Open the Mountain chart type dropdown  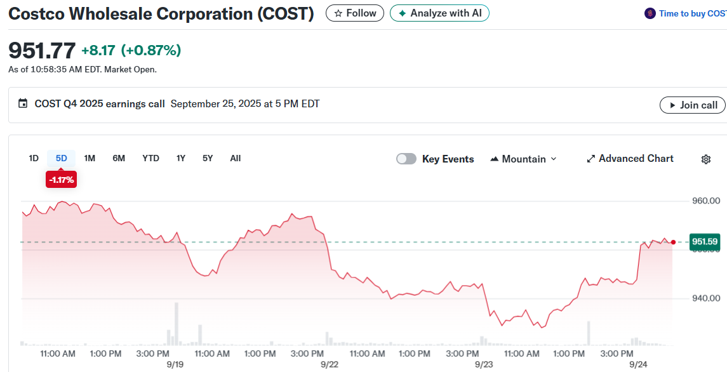(523, 159)
